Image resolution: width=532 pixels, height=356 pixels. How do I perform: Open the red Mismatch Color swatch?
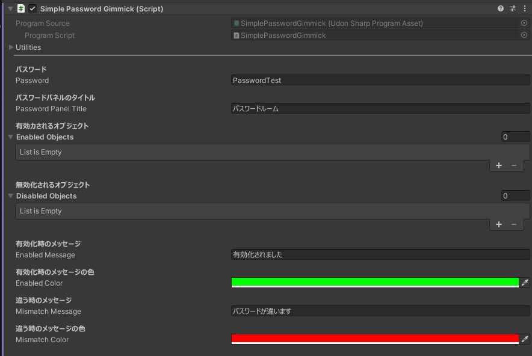[375, 339]
